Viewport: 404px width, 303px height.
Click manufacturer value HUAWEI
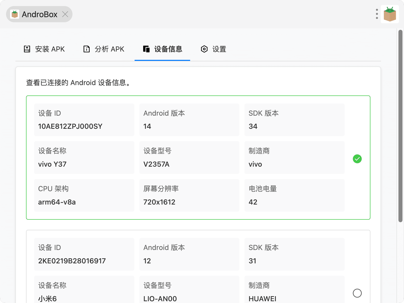click(263, 299)
